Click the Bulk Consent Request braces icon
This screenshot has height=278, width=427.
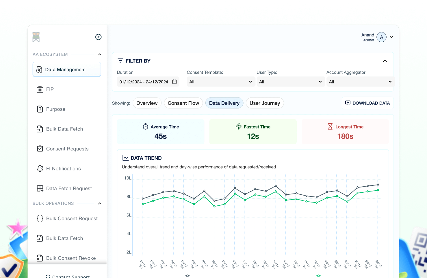pyautogui.click(x=40, y=218)
